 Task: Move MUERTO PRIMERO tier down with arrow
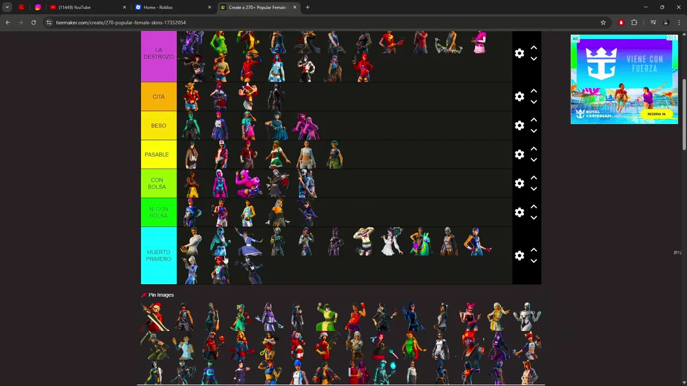[x=533, y=261]
